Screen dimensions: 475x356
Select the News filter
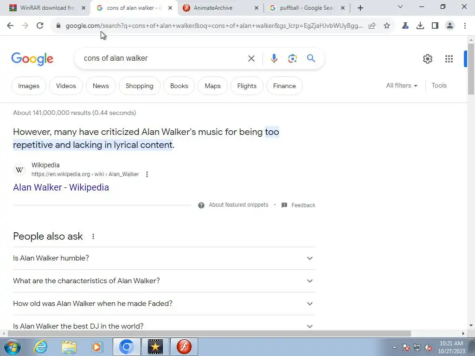coord(101,86)
